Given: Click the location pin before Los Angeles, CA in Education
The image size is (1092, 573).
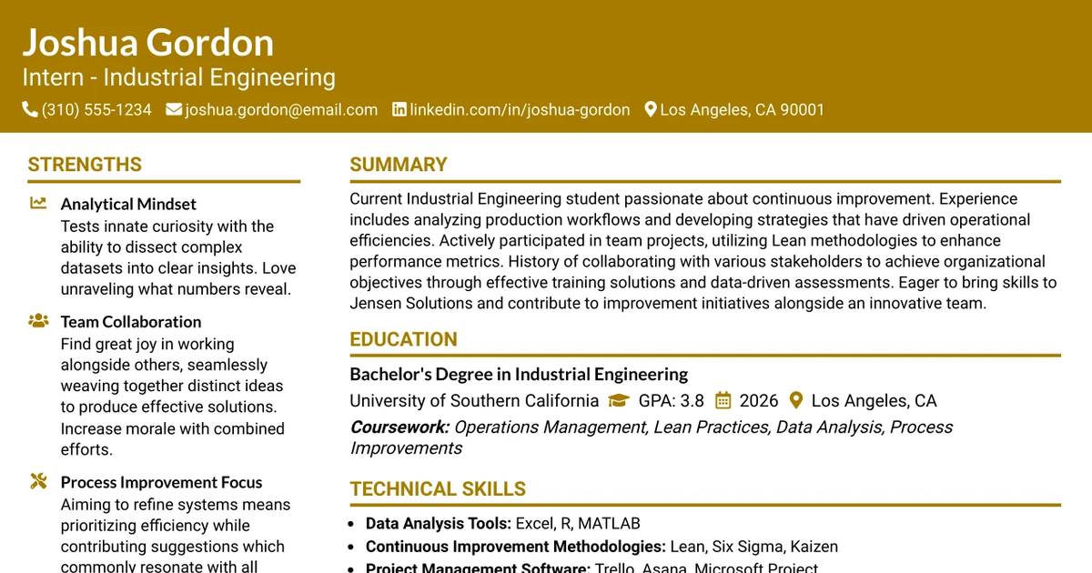Looking at the screenshot, I should [x=796, y=400].
